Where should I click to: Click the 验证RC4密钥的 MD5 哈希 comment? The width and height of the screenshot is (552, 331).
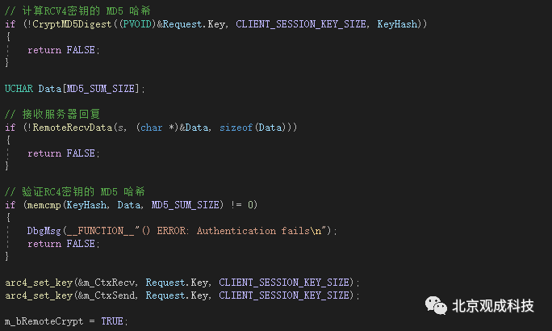(x=74, y=192)
